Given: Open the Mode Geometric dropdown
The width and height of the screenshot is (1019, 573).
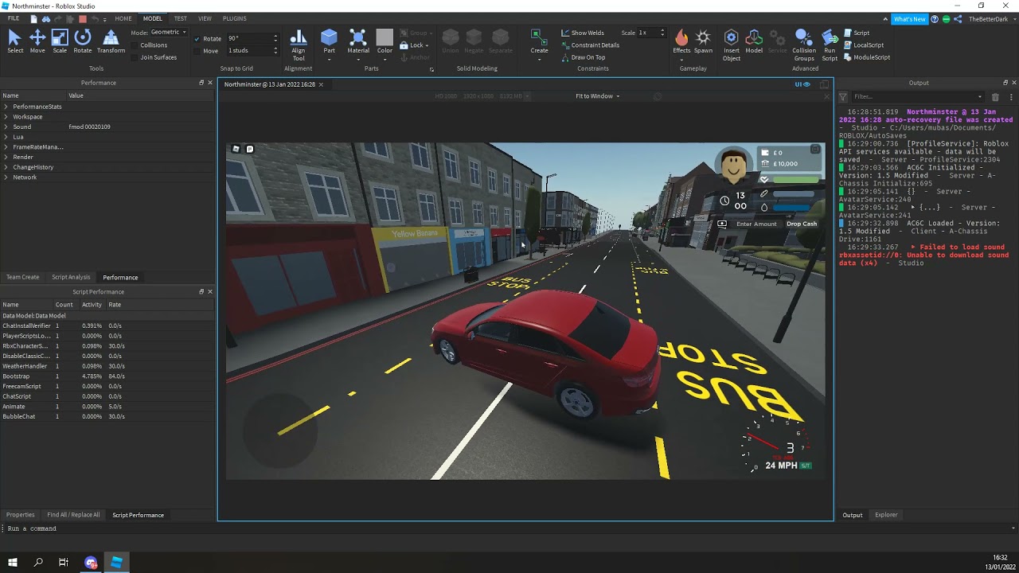Looking at the screenshot, I should pos(168,33).
